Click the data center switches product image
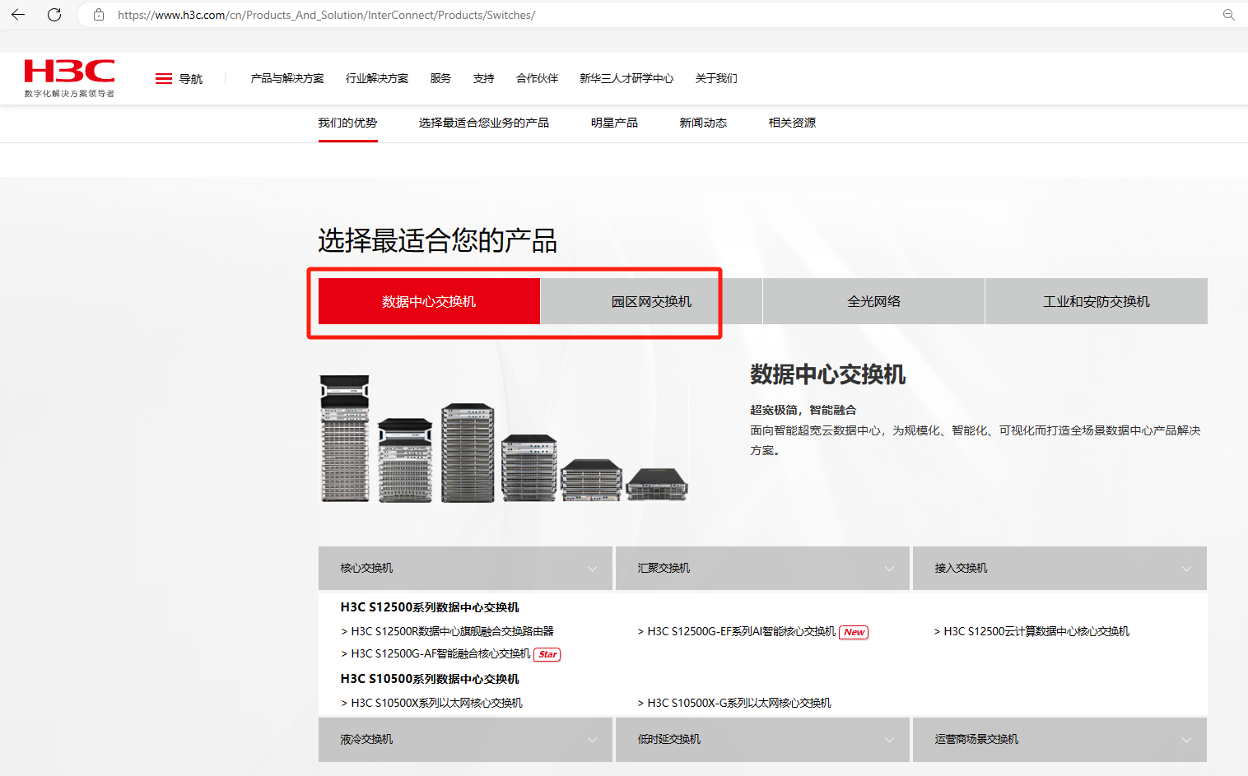Image resolution: width=1248 pixels, height=776 pixels. click(x=503, y=438)
